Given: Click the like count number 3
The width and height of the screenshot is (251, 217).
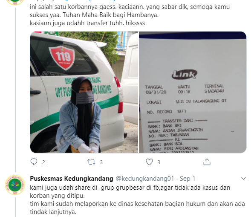Looking at the screenshot, I should coord(159,162).
